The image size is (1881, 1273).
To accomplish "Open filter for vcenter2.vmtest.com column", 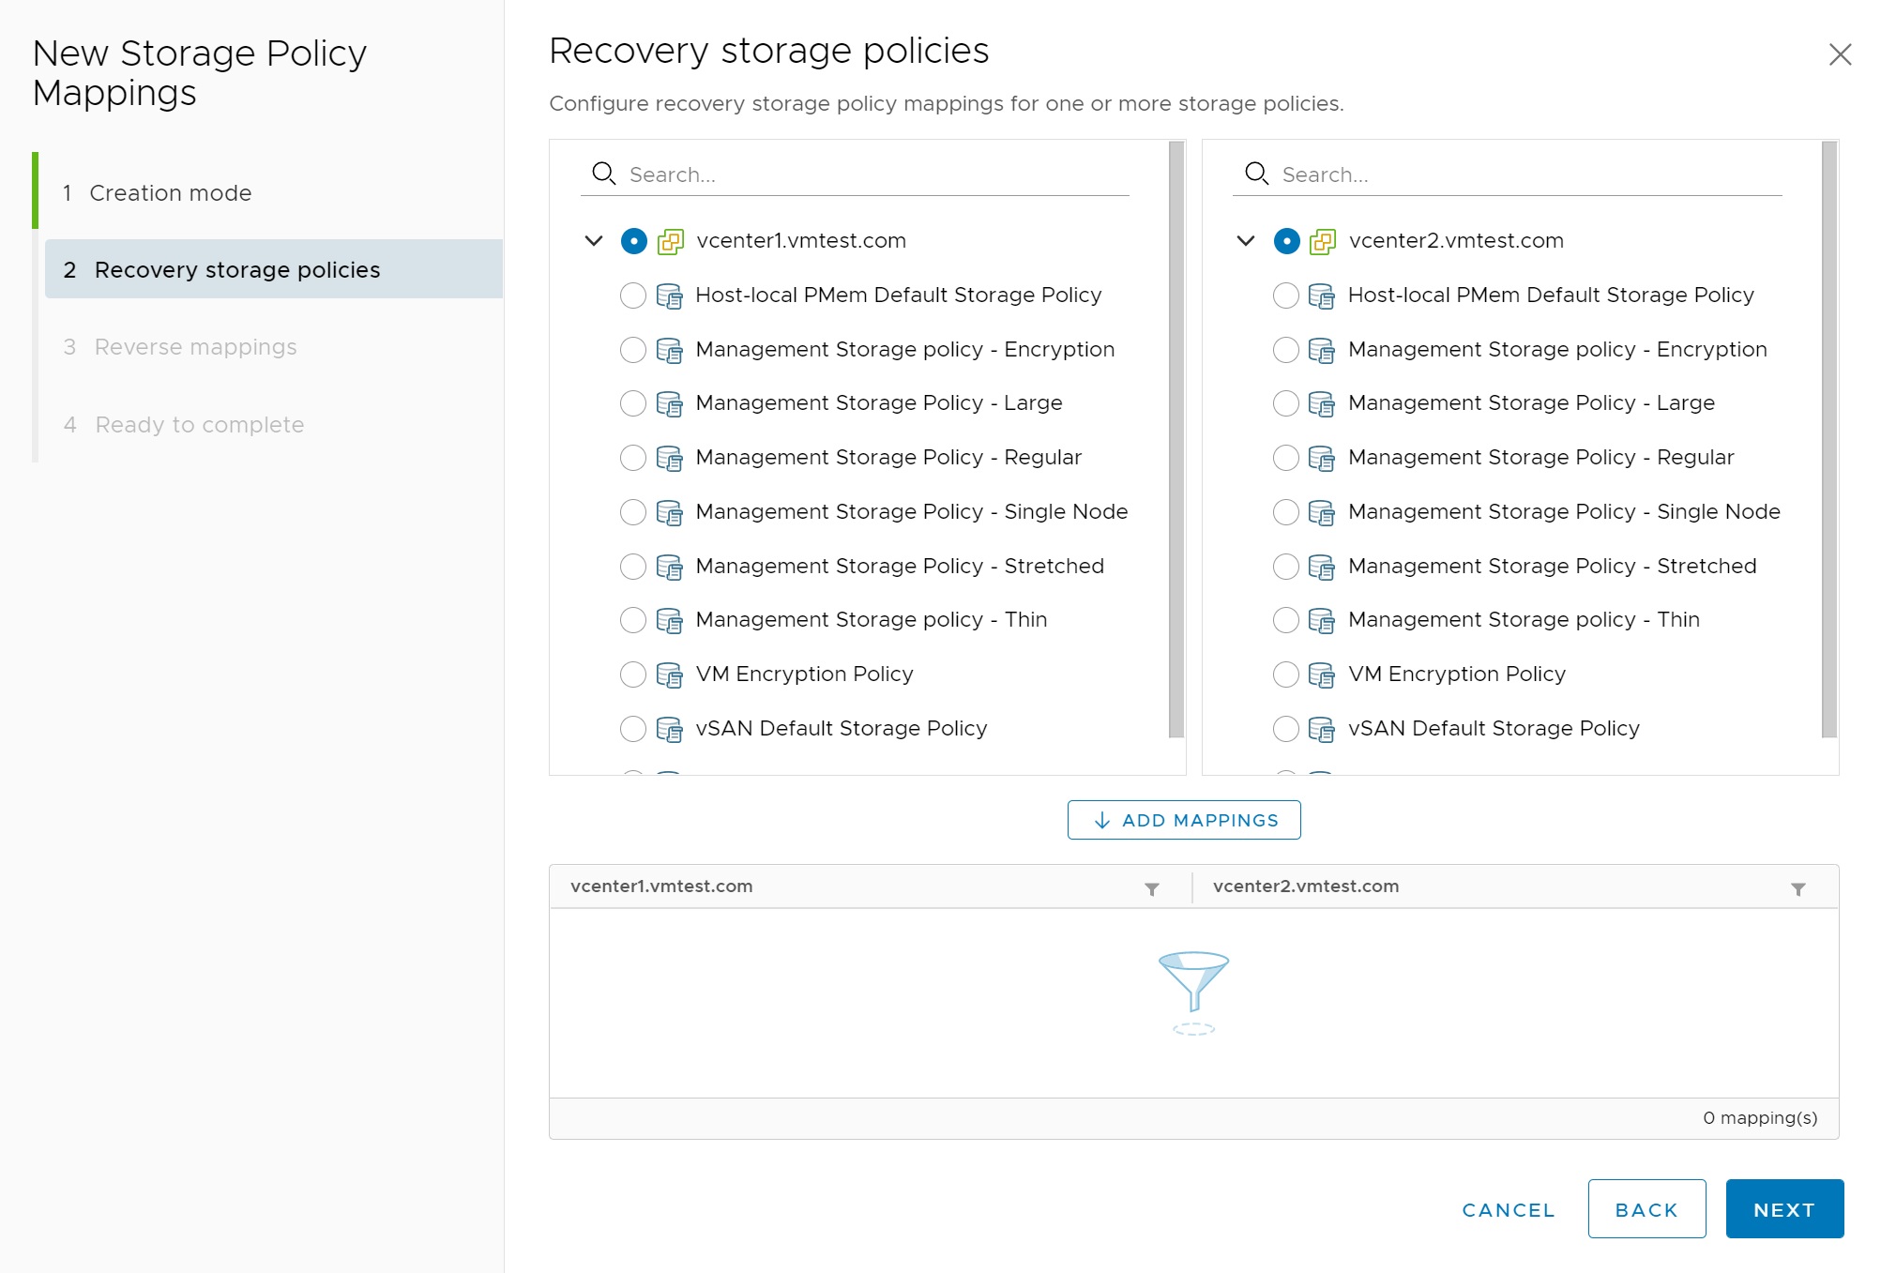I will pyautogui.click(x=1798, y=889).
